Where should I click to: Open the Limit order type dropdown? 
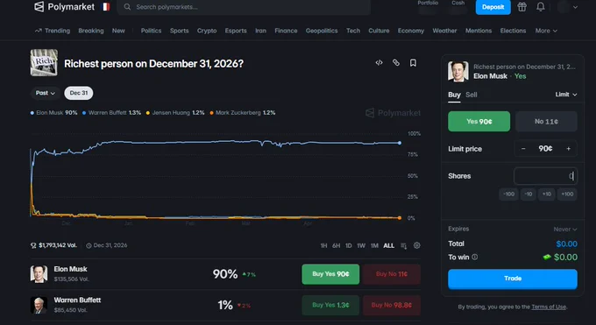pyautogui.click(x=566, y=95)
